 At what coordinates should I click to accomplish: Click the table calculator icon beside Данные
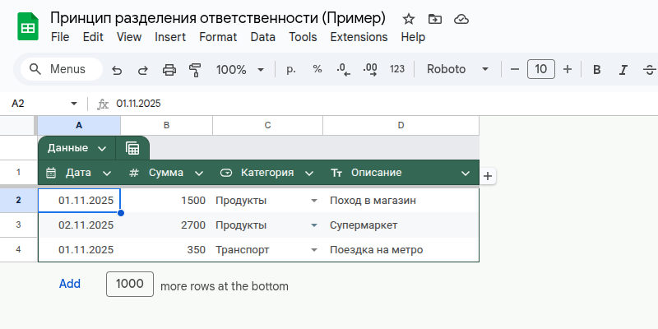[x=132, y=148]
